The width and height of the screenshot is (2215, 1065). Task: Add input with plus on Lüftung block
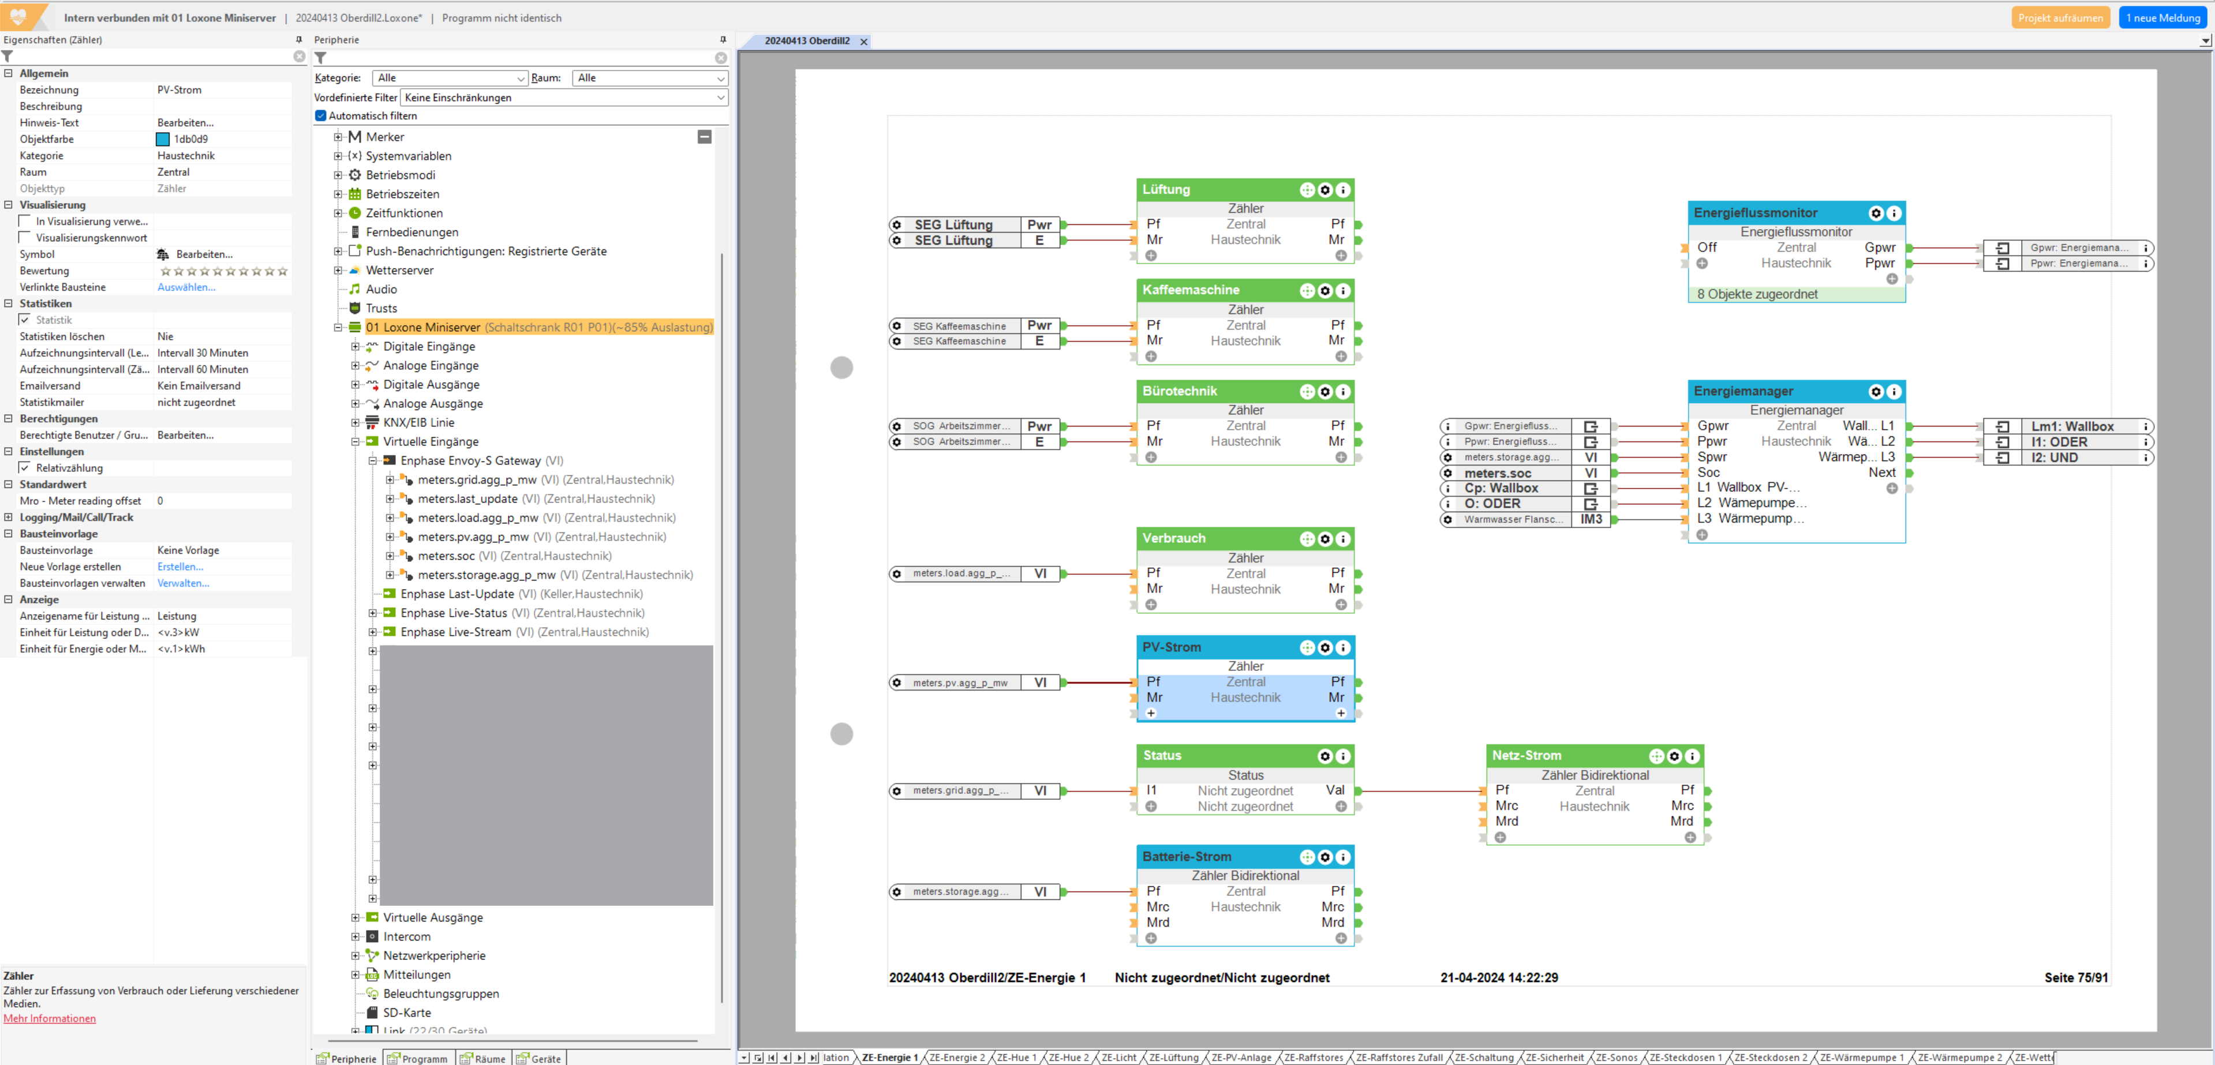1151,256
